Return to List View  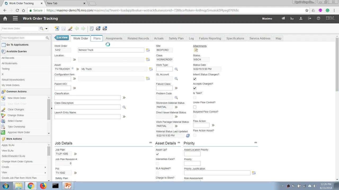pos(61,37)
